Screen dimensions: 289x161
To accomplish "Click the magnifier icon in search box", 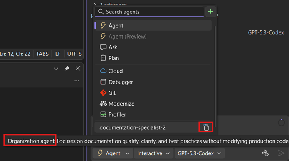I will (x=101, y=12).
